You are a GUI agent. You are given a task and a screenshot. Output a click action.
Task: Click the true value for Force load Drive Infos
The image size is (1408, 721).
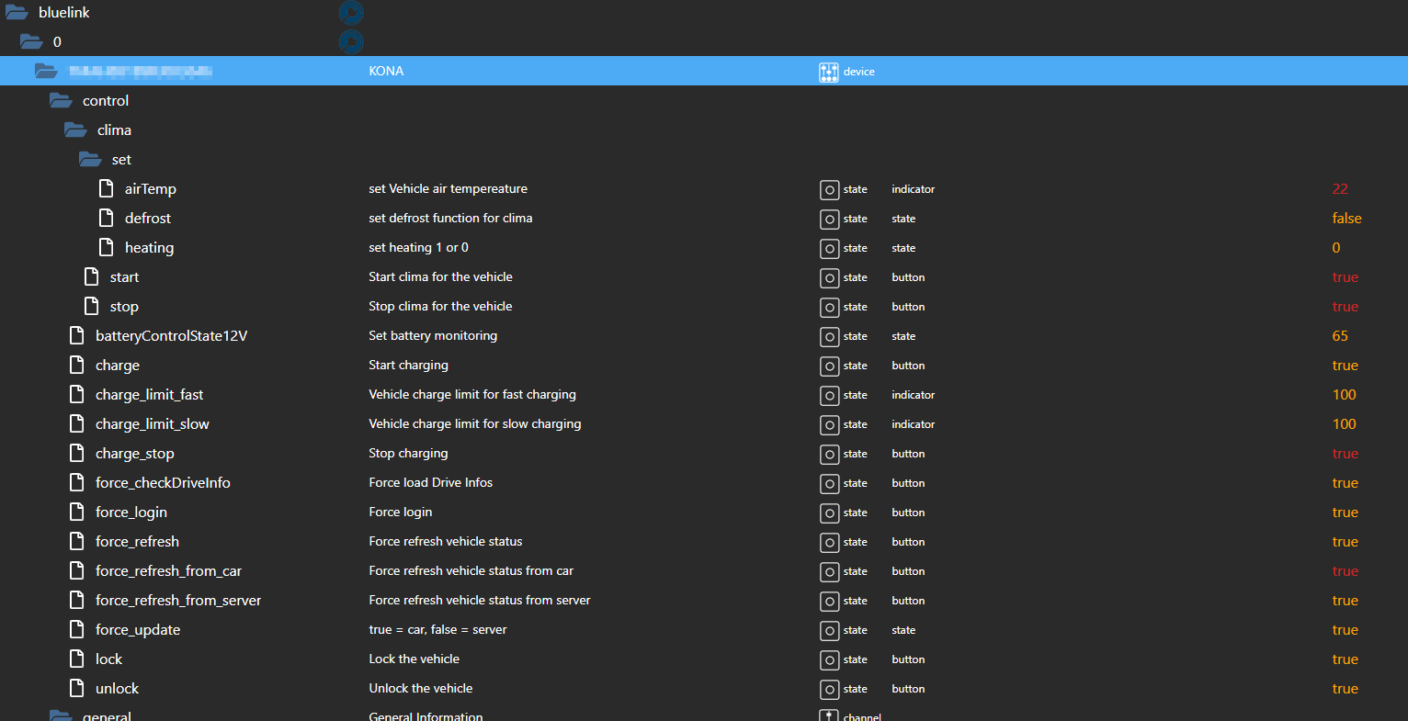point(1346,483)
